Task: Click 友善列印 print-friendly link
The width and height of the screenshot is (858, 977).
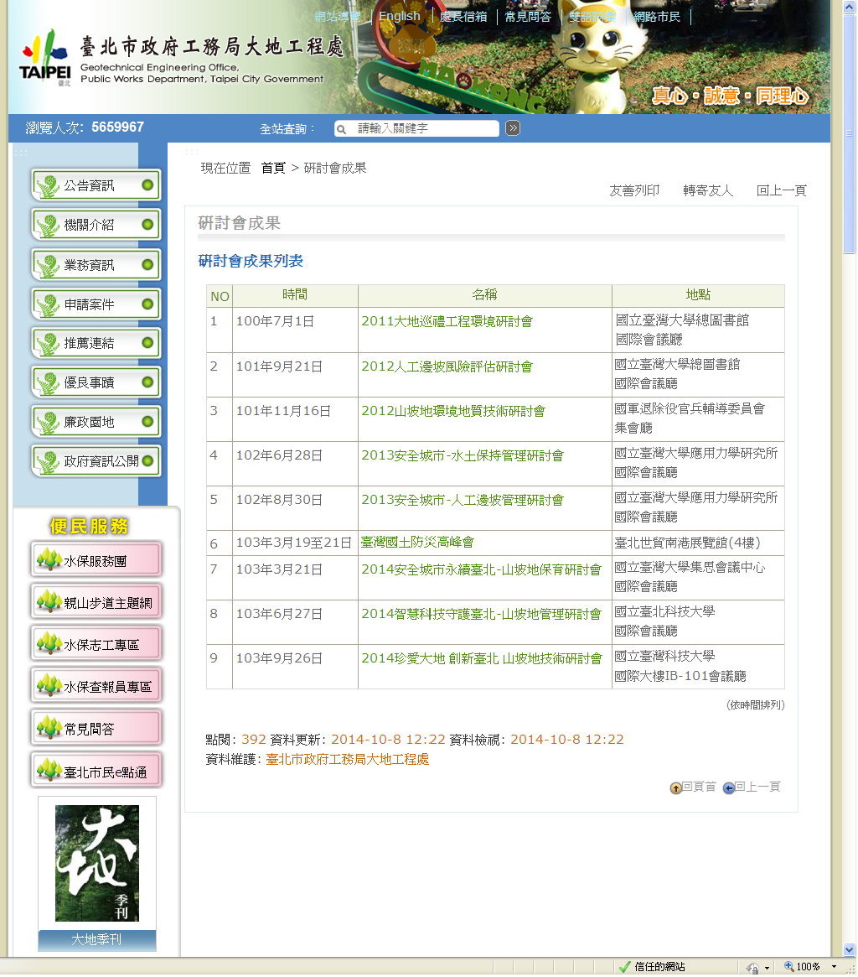Action: click(634, 190)
